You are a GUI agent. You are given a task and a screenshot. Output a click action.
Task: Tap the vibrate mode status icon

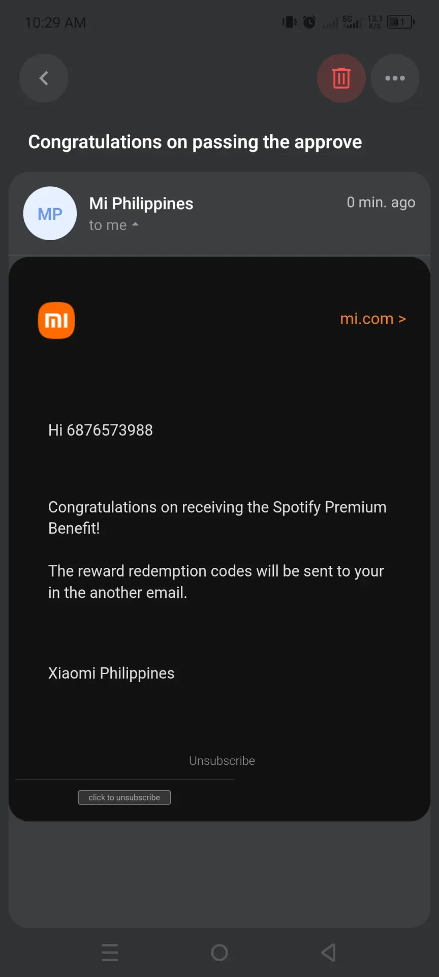(290, 22)
